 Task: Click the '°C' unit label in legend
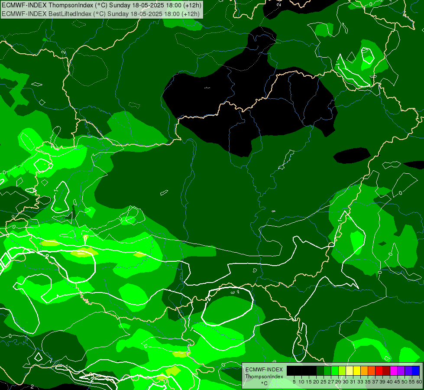click(264, 383)
